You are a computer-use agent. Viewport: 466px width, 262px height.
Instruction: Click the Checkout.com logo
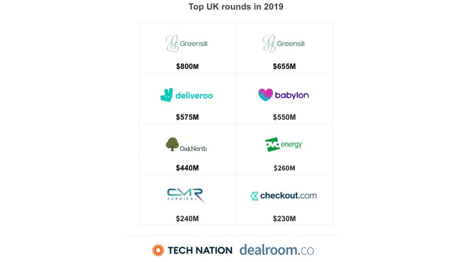(x=284, y=196)
